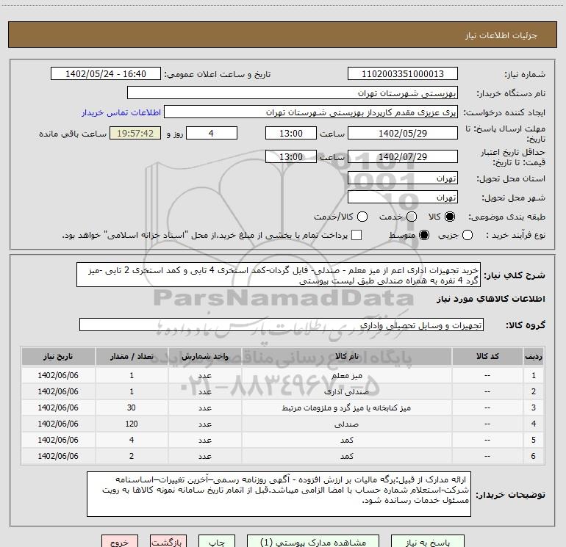Click the نام دستگاه خریدار field
This screenshot has width=566, height=547.
click(x=293, y=93)
